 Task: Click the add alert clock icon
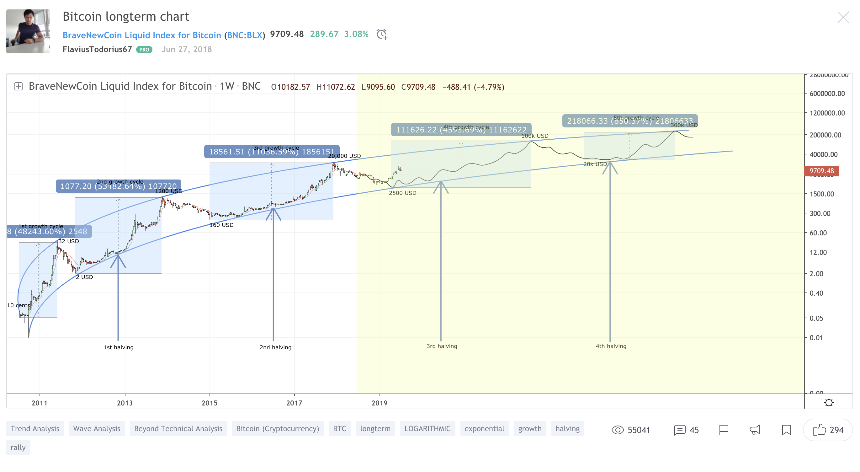pyautogui.click(x=381, y=35)
